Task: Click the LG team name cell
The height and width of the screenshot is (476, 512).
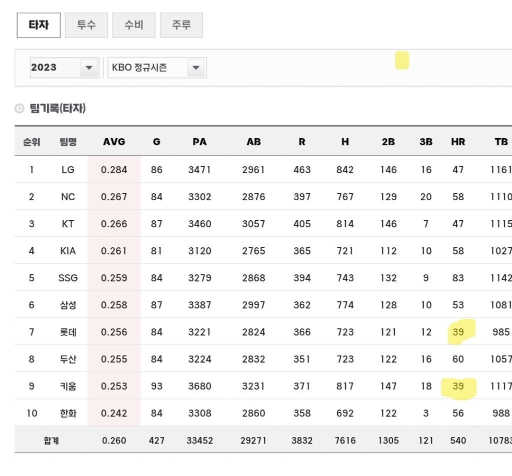Action: (x=67, y=170)
